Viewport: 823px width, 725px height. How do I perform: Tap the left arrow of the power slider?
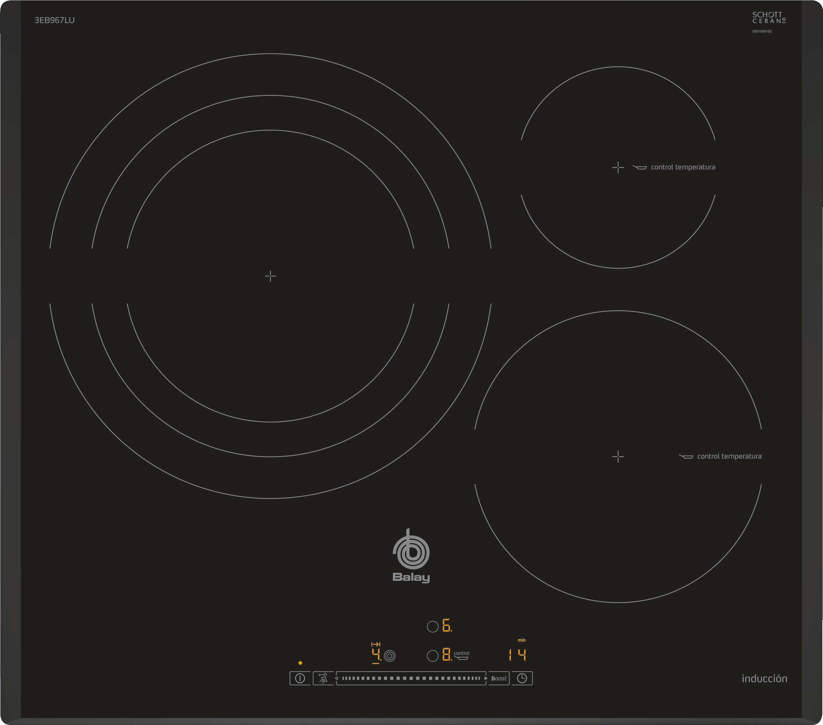coord(337,678)
